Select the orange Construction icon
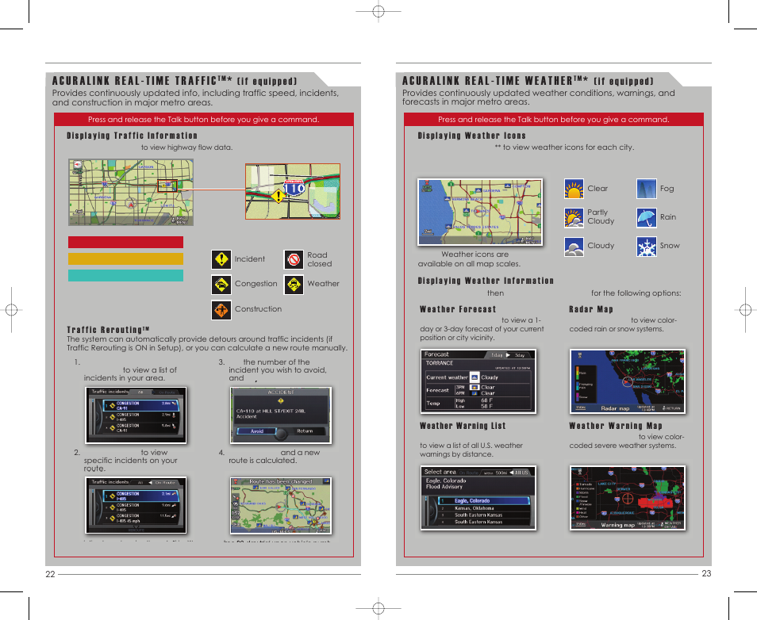The height and width of the screenshot is (620, 757). pos(221,310)
